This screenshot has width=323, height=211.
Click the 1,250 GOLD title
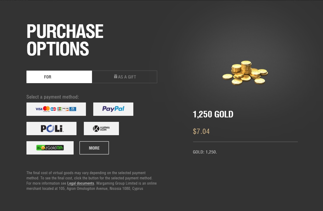pyautogui.click(x=213, y=114)
